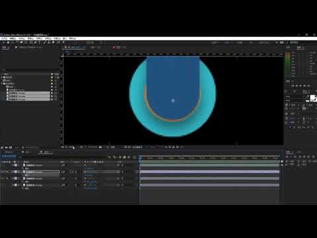Viewport: 317px width, 238px height.
Task: Play the preview in Preview panel
Action: [300, 86]
